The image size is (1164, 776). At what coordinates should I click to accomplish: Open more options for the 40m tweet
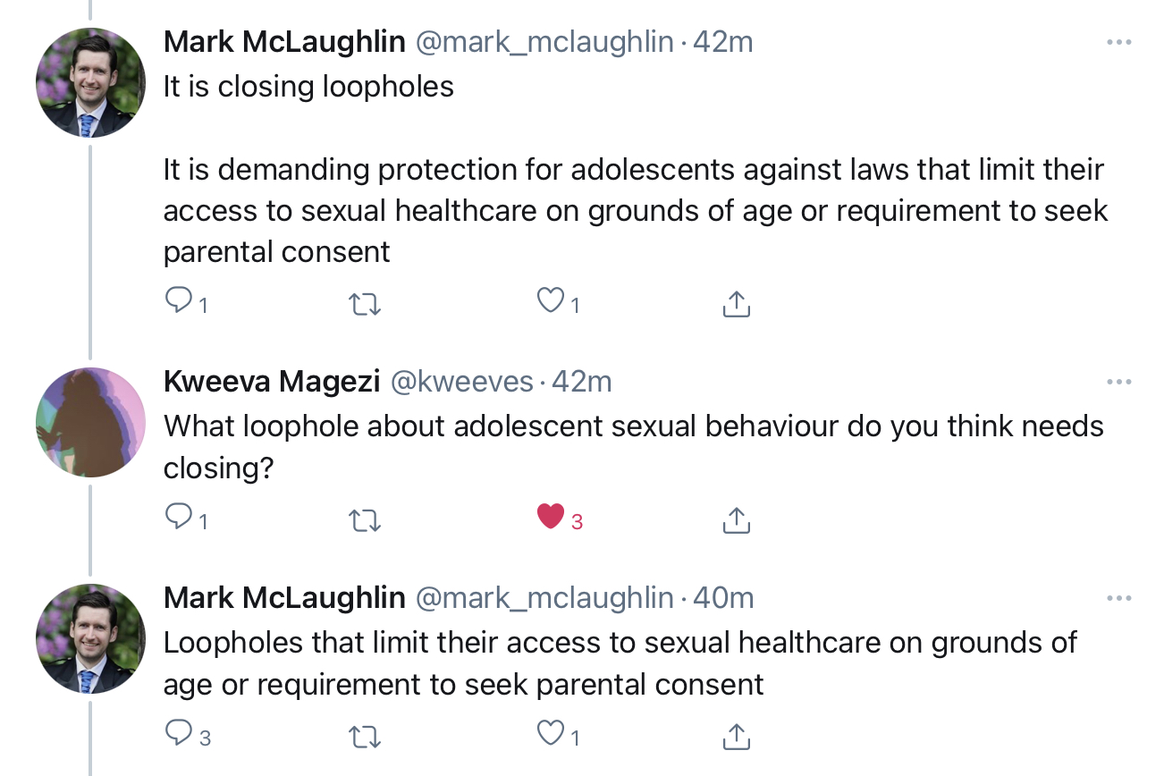point(1118,599)
